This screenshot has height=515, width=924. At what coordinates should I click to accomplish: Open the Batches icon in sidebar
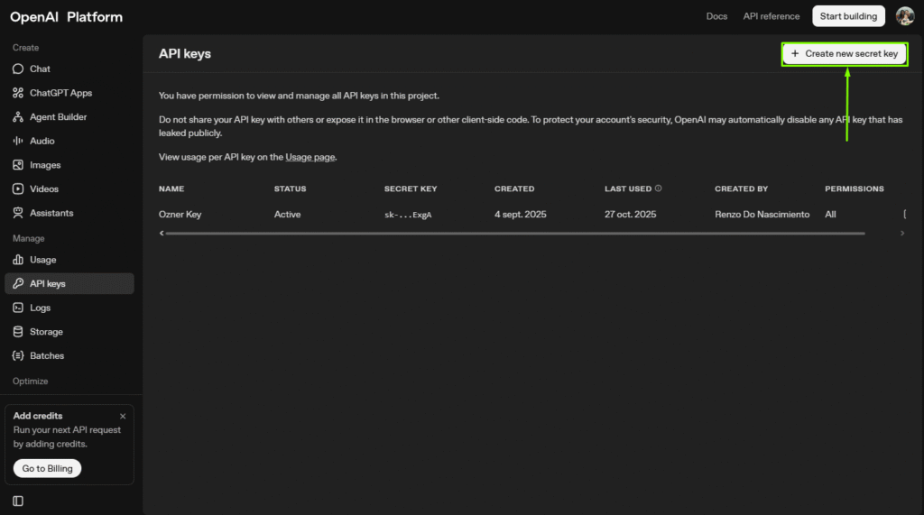pyautogui.click(x=18, y=356)
